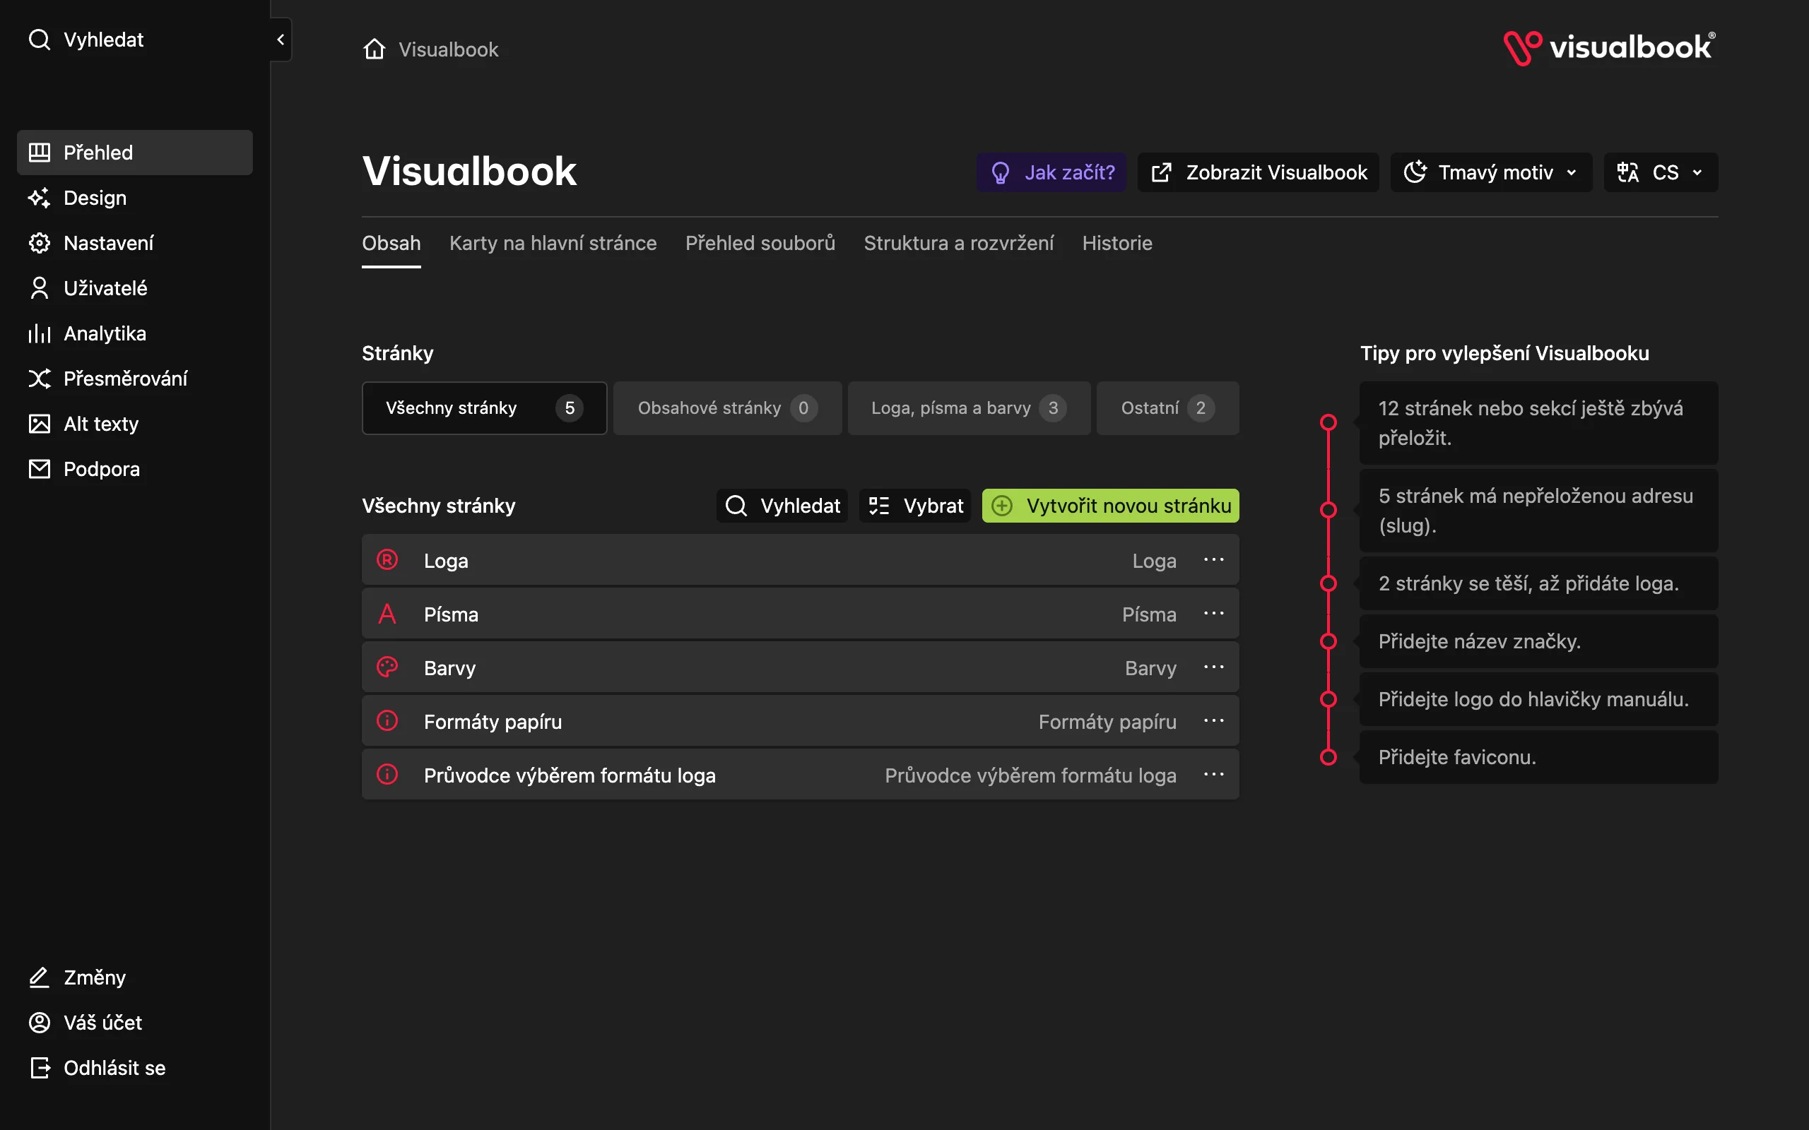Select Loga, písma a barvy filter
This screenshot has width=1809, height=1130.
(x=969, y=408)
